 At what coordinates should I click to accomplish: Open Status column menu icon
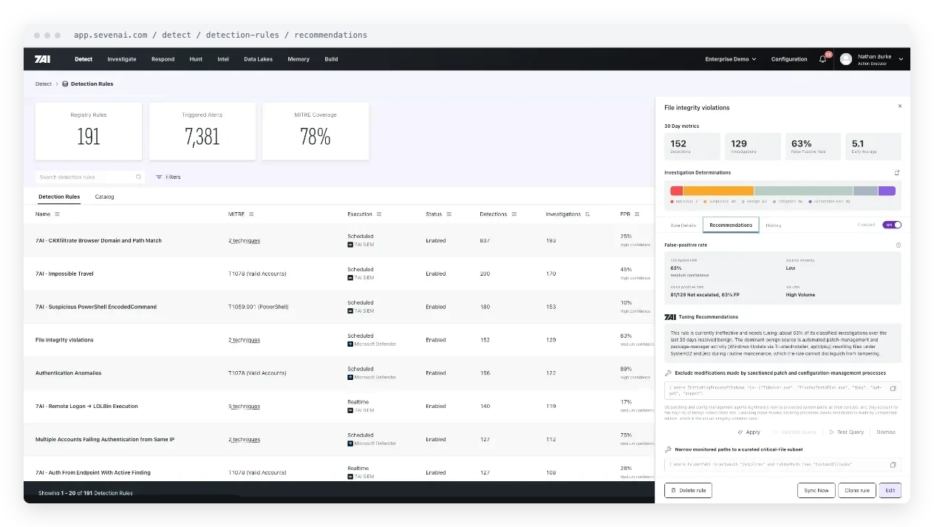(449, 214)
